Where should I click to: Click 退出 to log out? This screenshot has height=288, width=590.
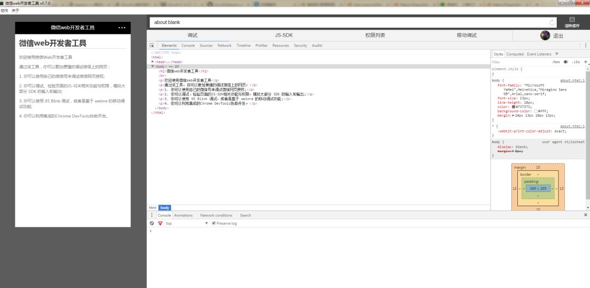pyautogui.click(x=558, y=36)
